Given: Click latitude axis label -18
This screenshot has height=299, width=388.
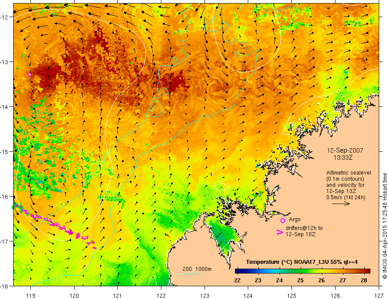Looking at the screenshot, I should [x=5, y=286].
